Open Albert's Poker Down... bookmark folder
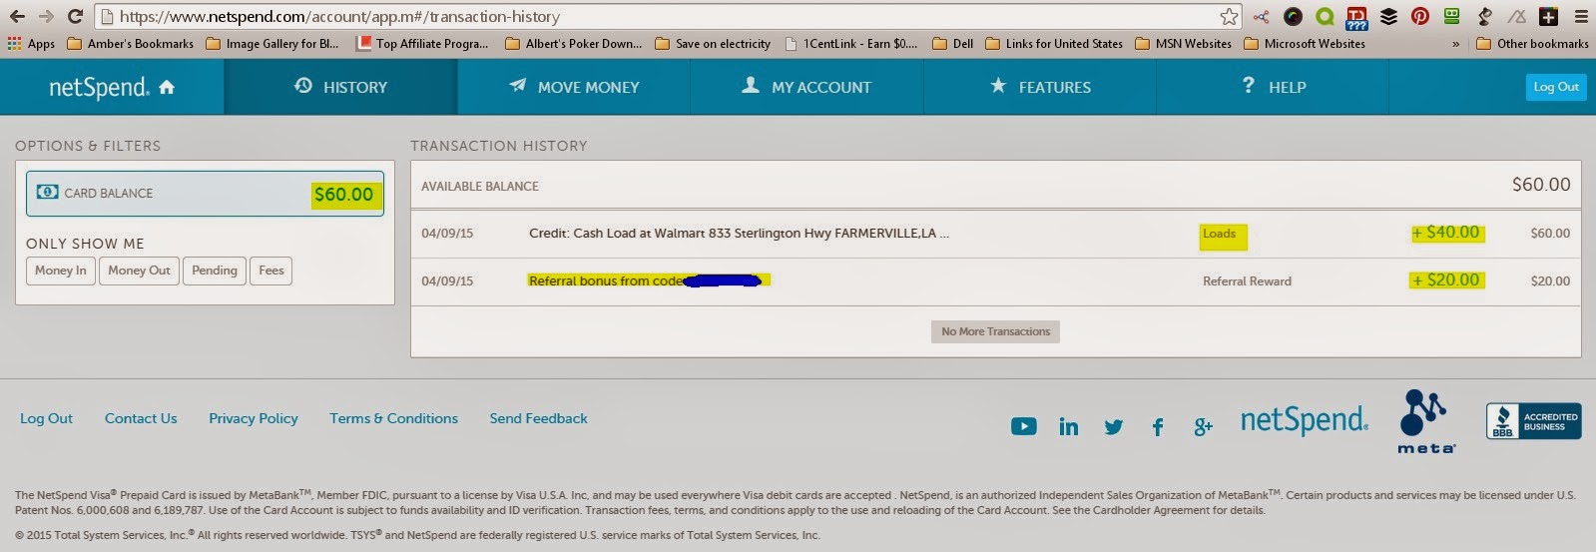Image resolution: width=1596 pixels, height=552 pixels. (574, 43)
